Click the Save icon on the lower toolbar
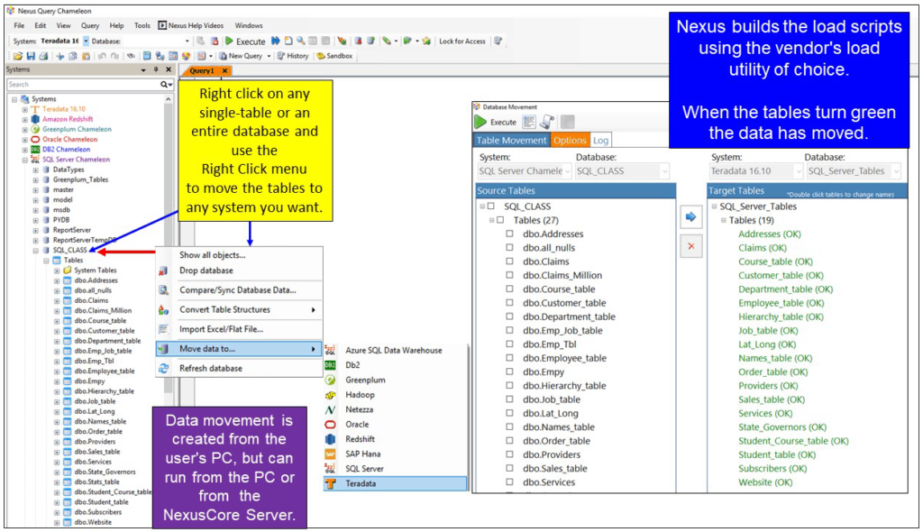 [32, 55]
